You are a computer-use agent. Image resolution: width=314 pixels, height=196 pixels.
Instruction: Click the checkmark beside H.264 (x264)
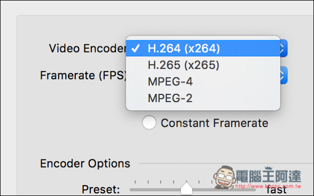click(x=136, y=48)
